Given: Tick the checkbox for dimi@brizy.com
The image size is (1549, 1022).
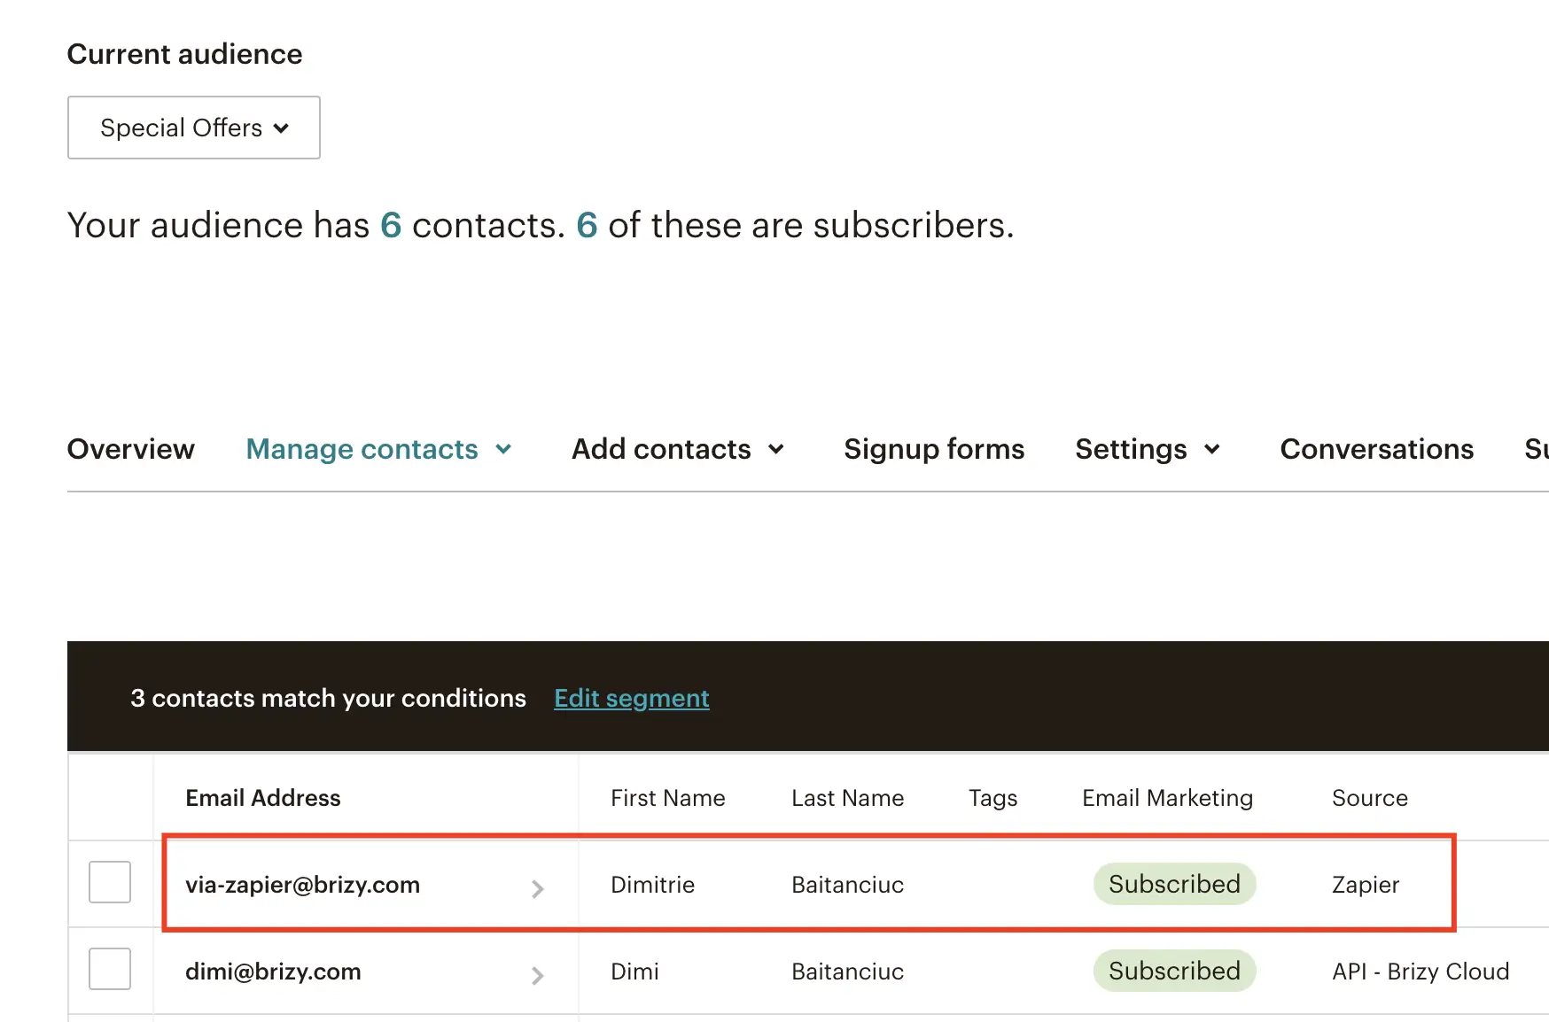Looking at the screenshot, I should tap(110, 969).
